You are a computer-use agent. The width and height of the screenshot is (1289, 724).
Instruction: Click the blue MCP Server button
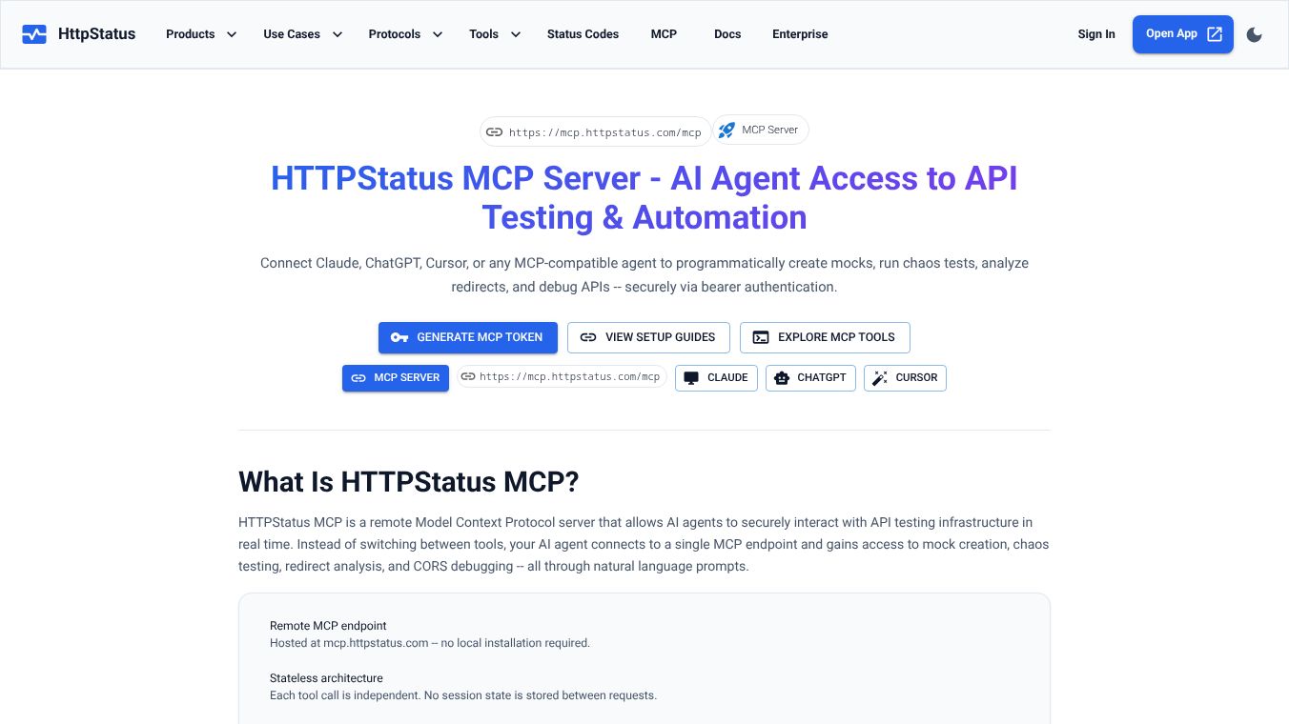point(396,378)
